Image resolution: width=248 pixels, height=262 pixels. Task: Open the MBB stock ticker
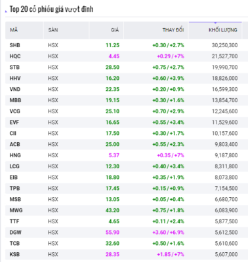(x=15, y=100)
